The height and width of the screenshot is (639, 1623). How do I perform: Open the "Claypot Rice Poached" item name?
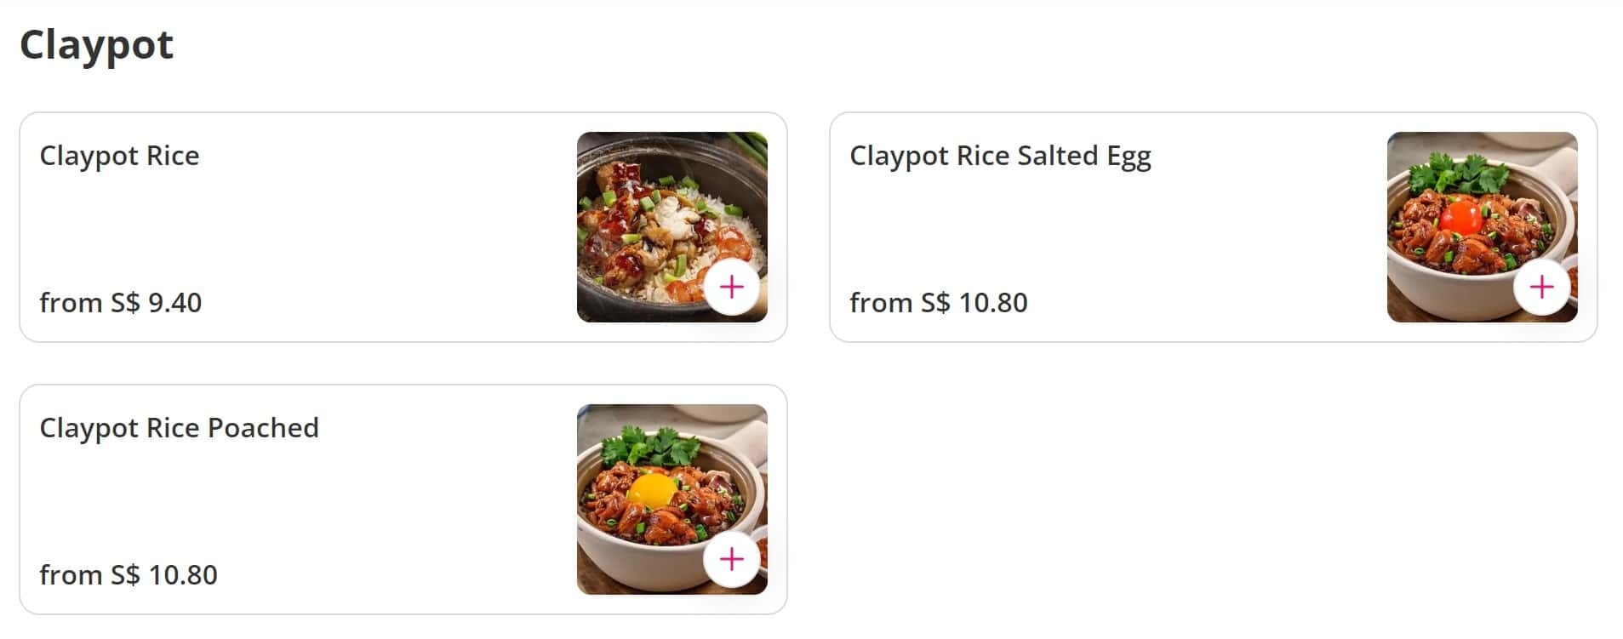pyautogui.click(x=179, y=428)
